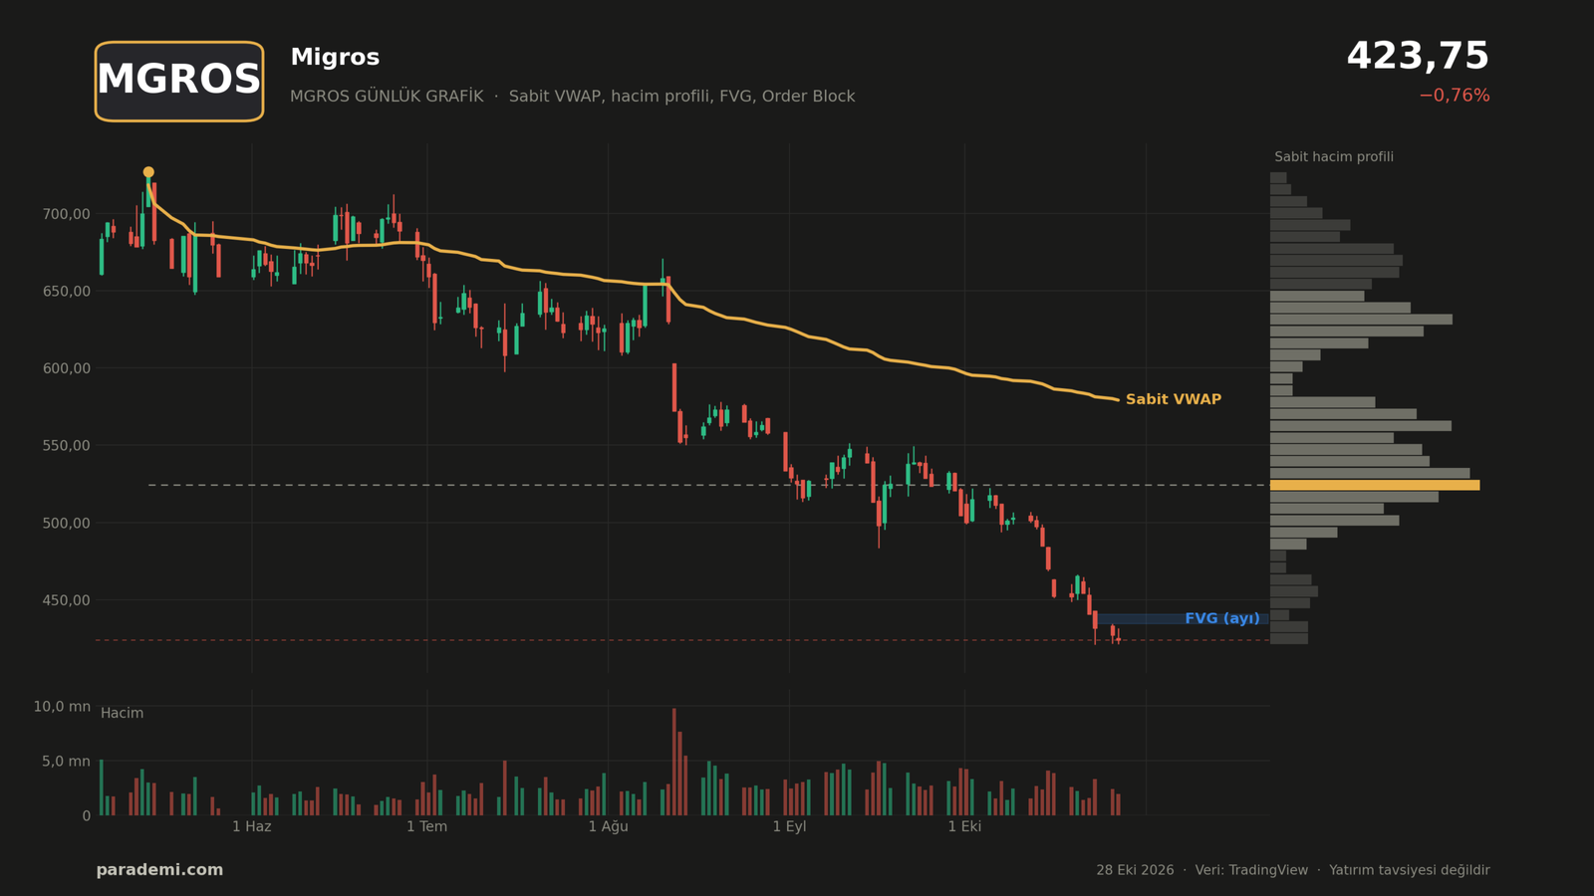Click the 'FVG (ayı)' zone label
The width and height of the screenshot is (1594, 896).
pyautogui.click(x=1222, y=618)
